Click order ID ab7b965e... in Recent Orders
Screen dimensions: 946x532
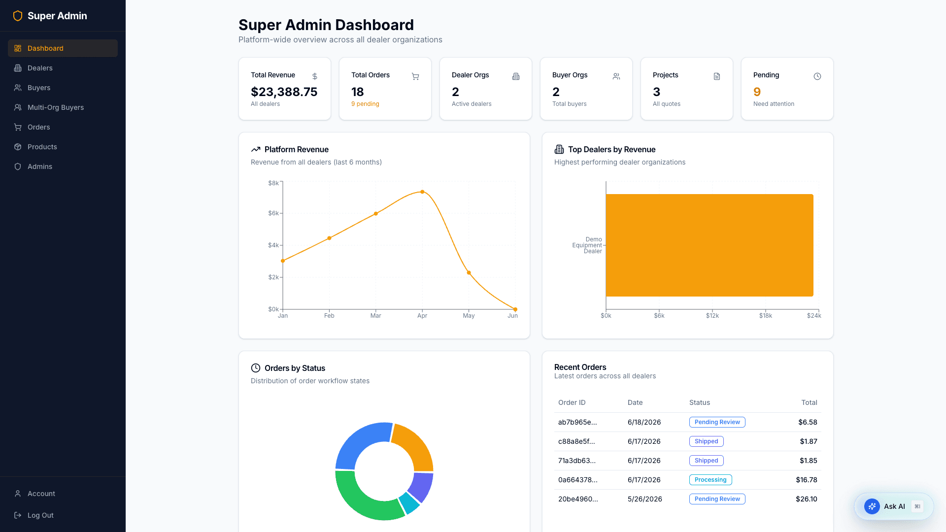(x=577, y=422)
